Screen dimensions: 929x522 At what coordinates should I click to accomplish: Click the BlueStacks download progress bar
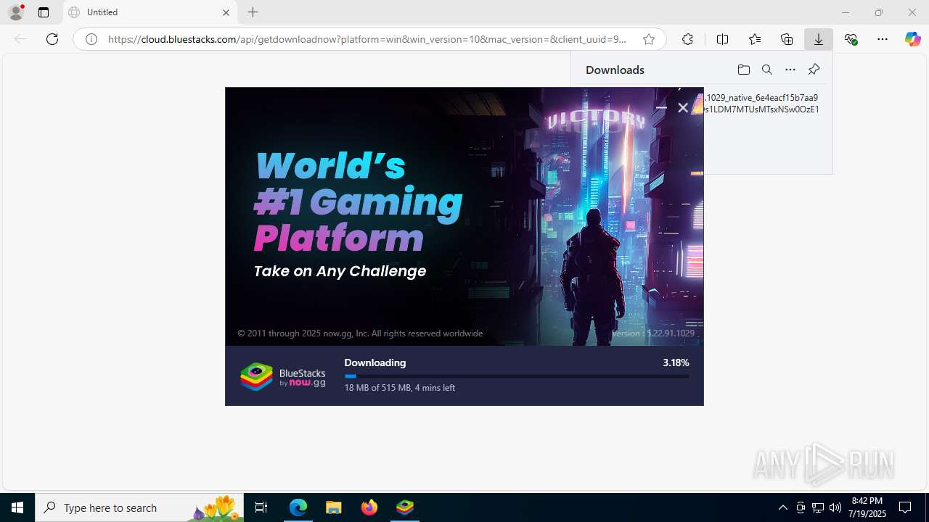point(517,376)
